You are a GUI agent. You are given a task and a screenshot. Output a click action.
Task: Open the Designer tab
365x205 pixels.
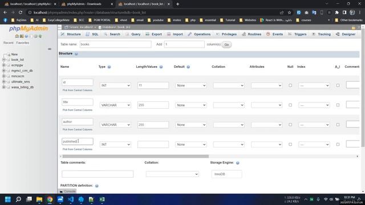click(346, 34)
